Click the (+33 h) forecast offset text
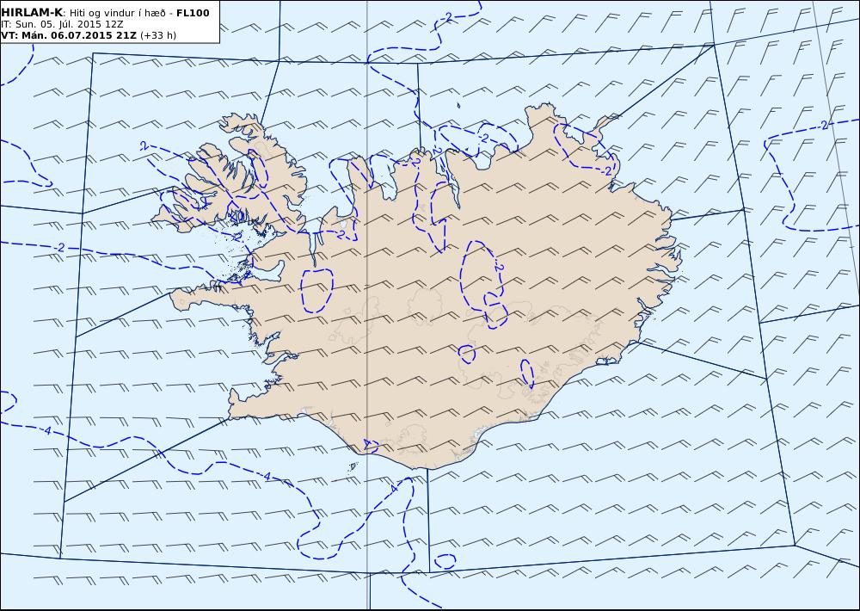The width and height of the screenshot is (860, 611). tap(158, 35)
